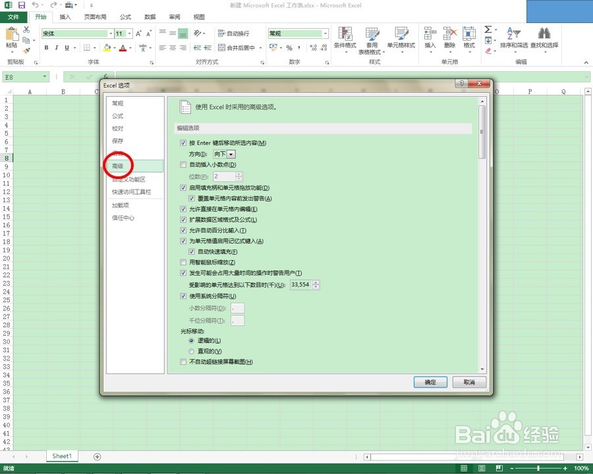
Task: Toggle 使用系统分隔符 checkbox
Action: coord(183,296)
